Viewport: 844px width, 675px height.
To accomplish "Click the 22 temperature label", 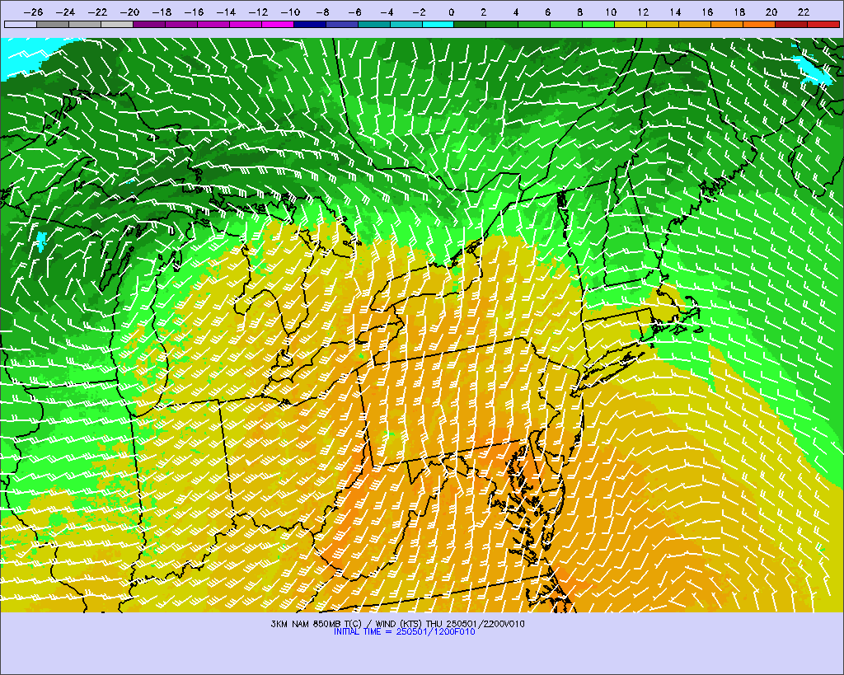I will point(804,12).
